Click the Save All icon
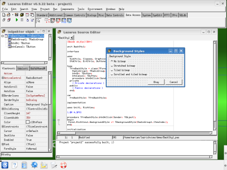The width and height of the screenshot is (227, 170). click(22, 15)
